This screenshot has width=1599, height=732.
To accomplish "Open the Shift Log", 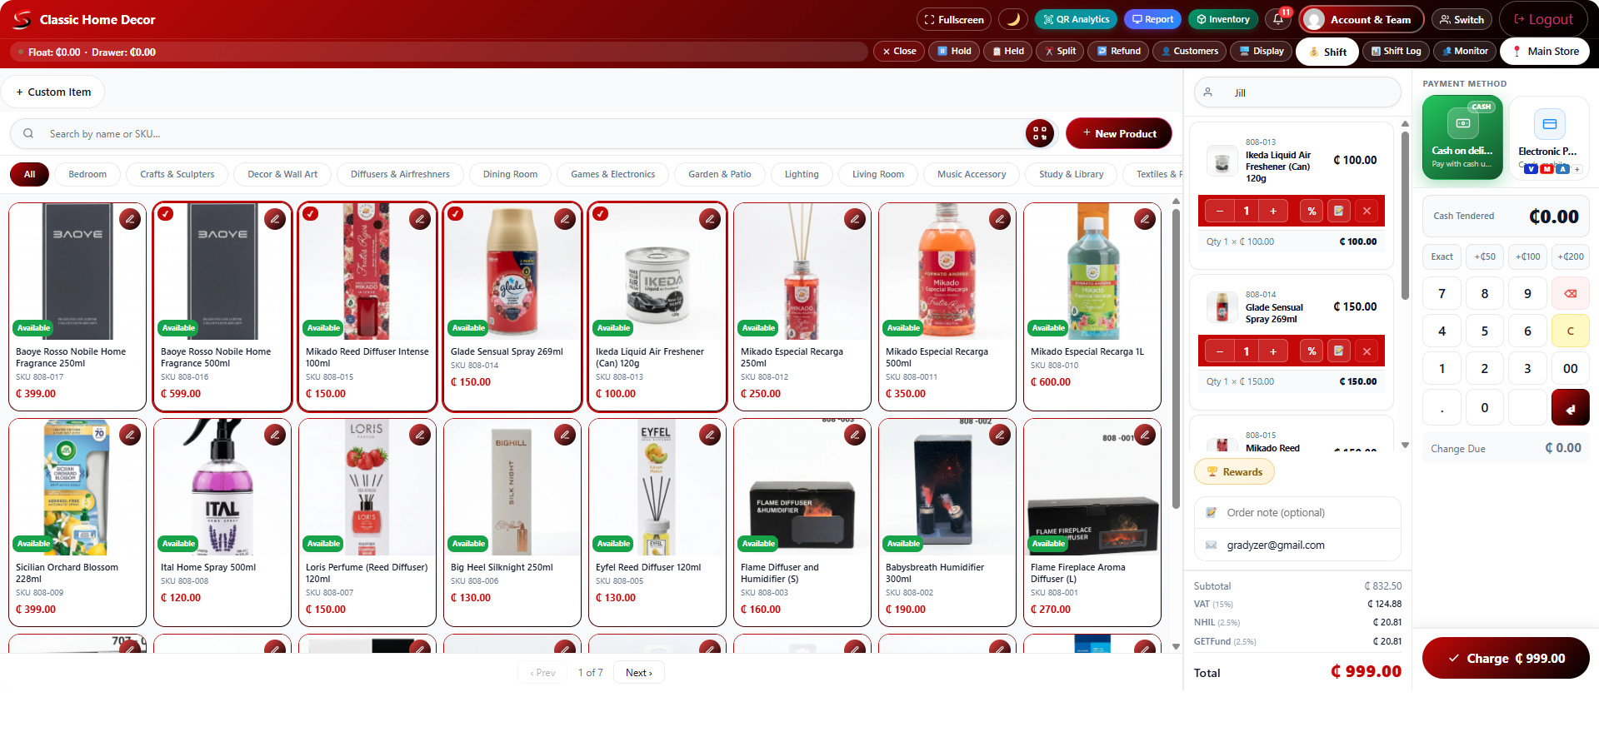I will (1397, 51).
